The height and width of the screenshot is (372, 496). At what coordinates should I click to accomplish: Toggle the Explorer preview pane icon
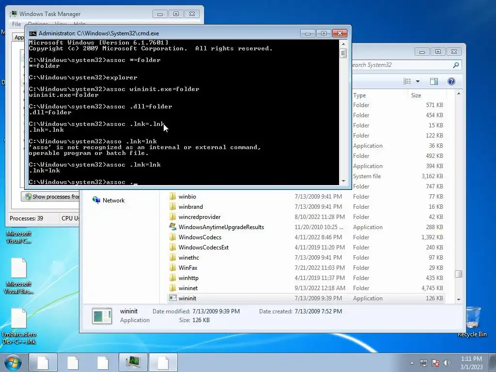(434, 81)
